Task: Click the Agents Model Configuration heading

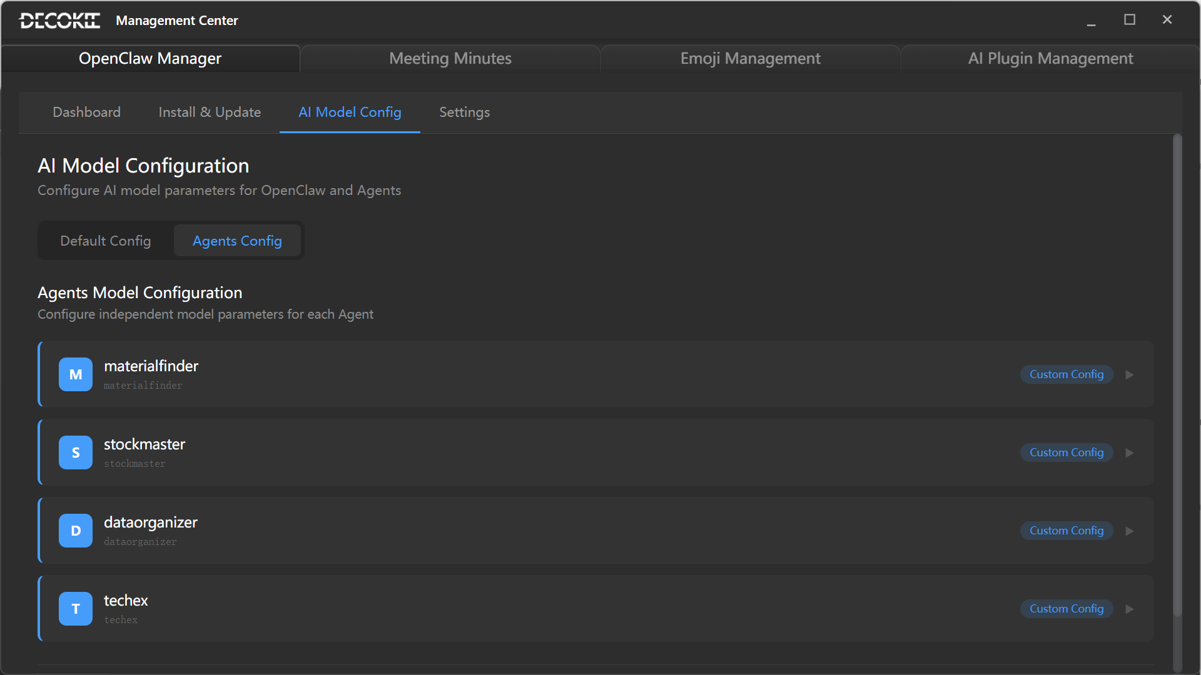Action: click(x=140, y=292)
